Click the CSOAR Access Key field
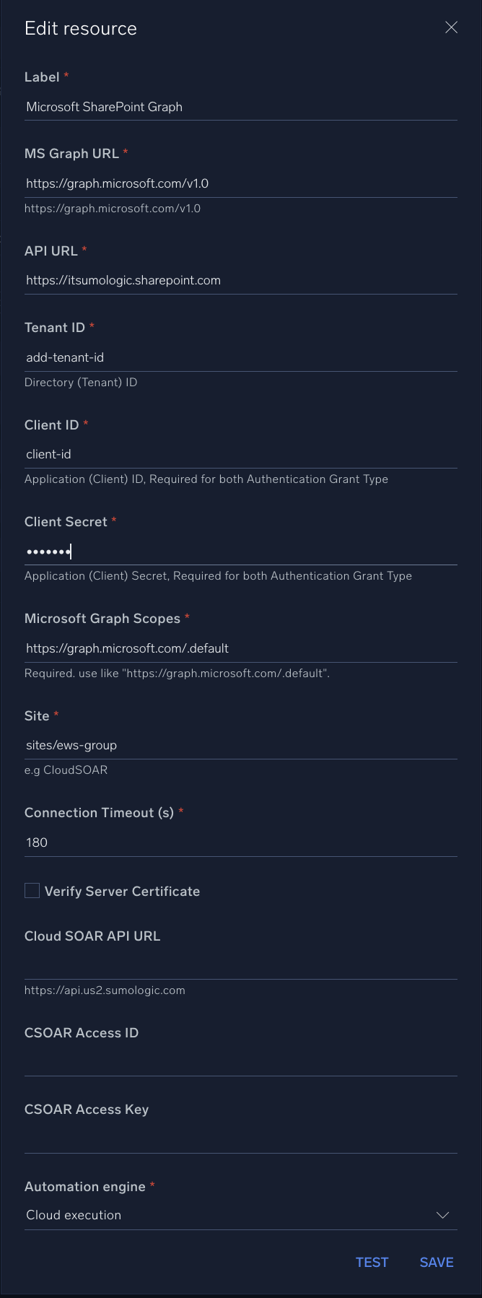The width and height of the screenshot is (482, 1298). pyautogui.click(x=240, y=1138)
